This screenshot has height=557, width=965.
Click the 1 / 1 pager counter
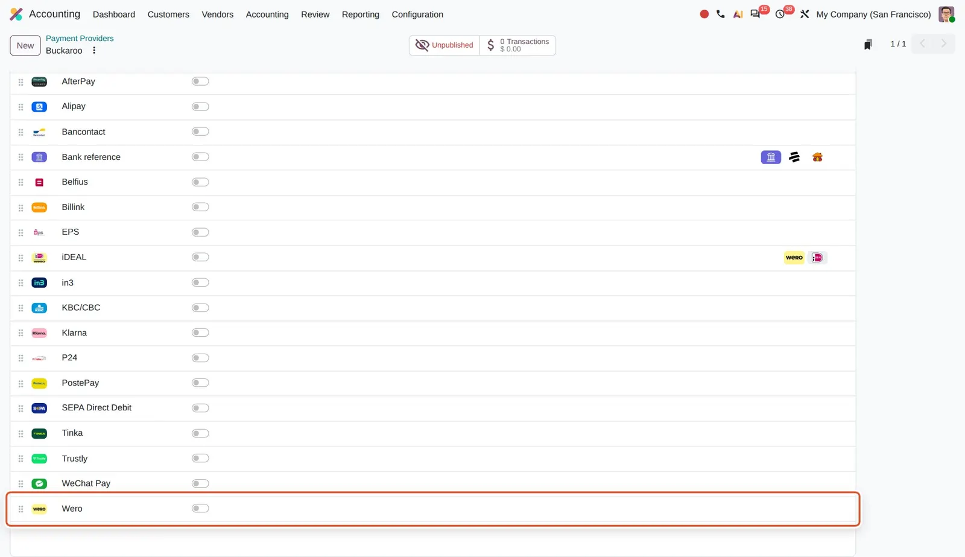coord(898,44)
